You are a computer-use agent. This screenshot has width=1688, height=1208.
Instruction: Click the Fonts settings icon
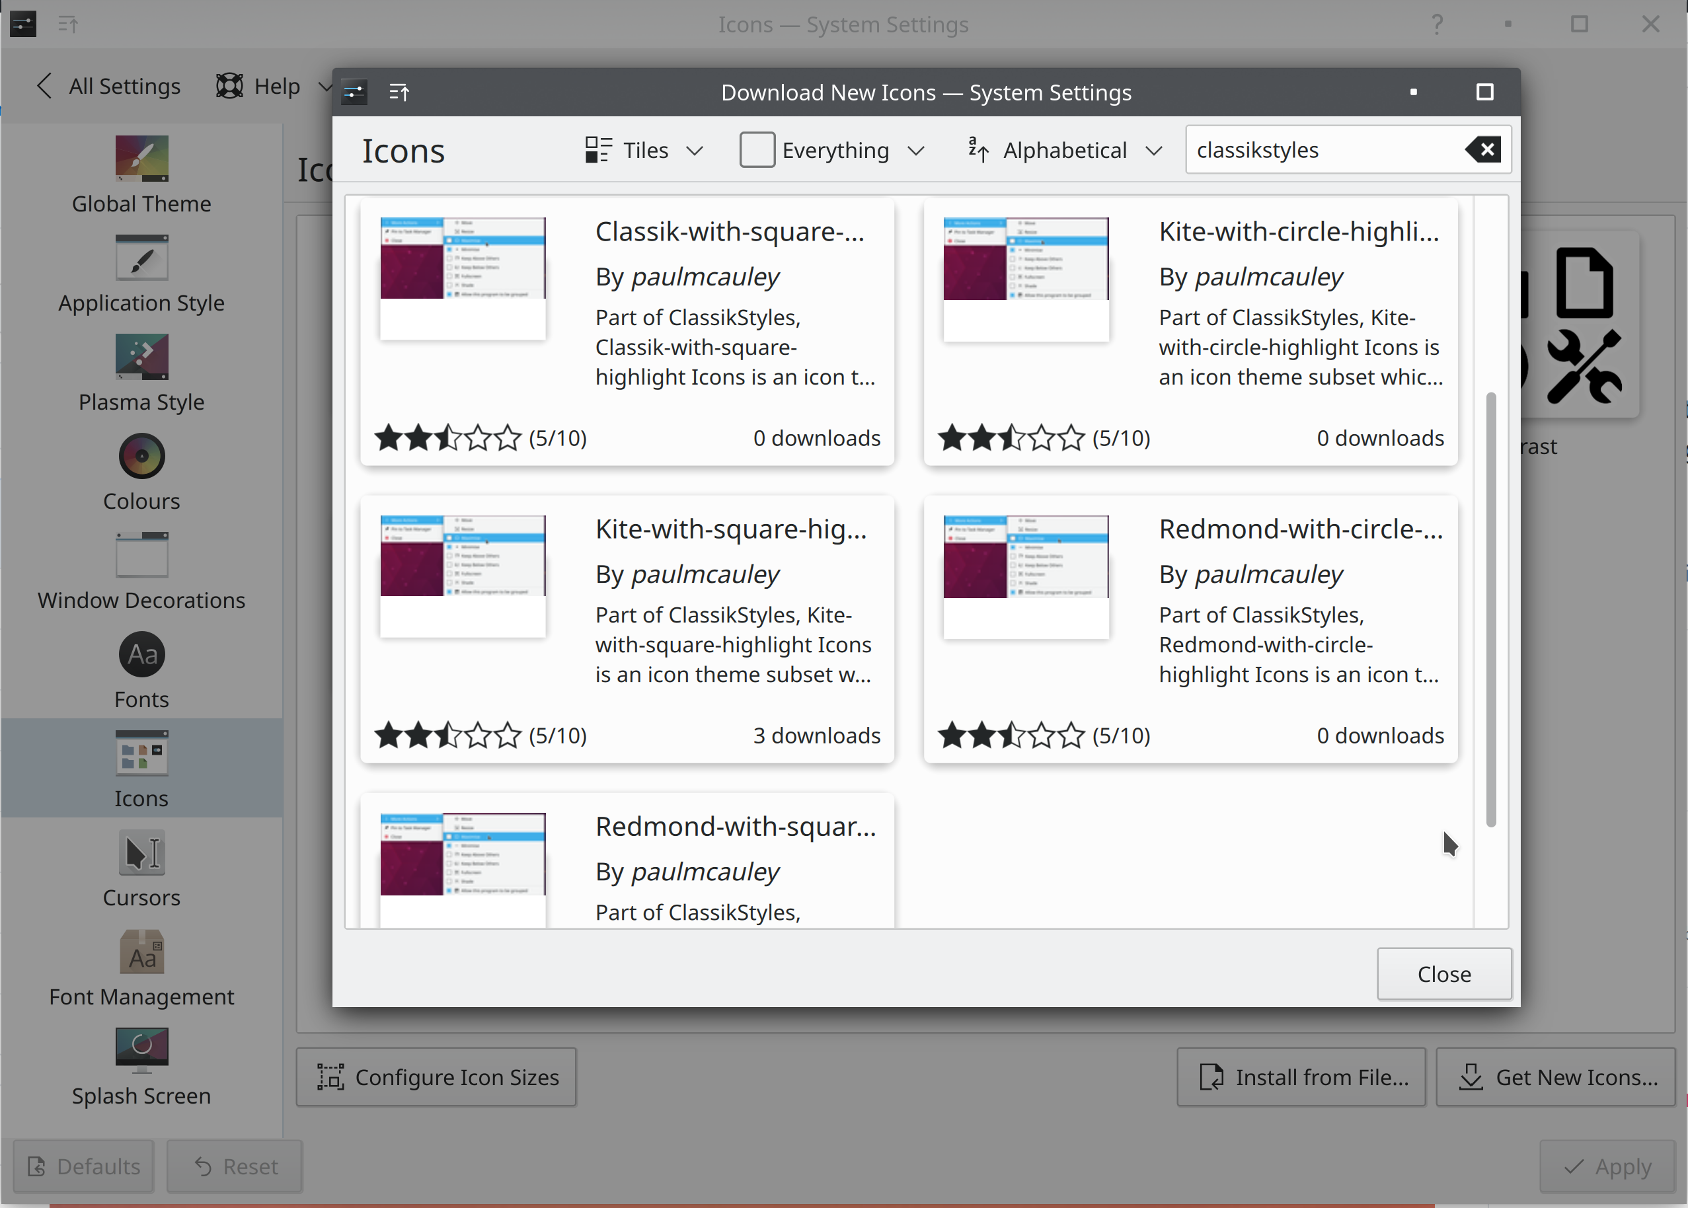point(140,654)
